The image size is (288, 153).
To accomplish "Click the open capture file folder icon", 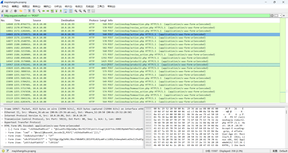I will (x=21, y=11).
